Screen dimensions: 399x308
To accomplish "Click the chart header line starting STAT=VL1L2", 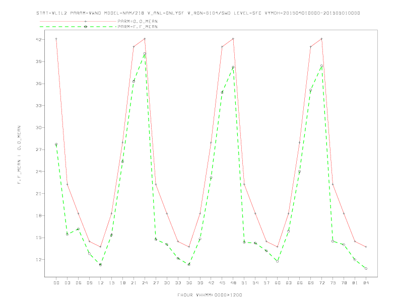I will coord(198,13).
